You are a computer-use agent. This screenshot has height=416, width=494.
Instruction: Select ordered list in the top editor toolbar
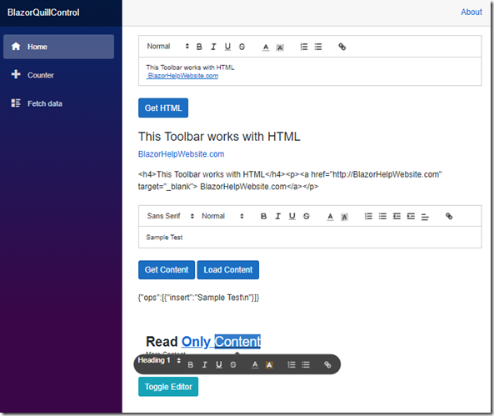pos(304,47)
